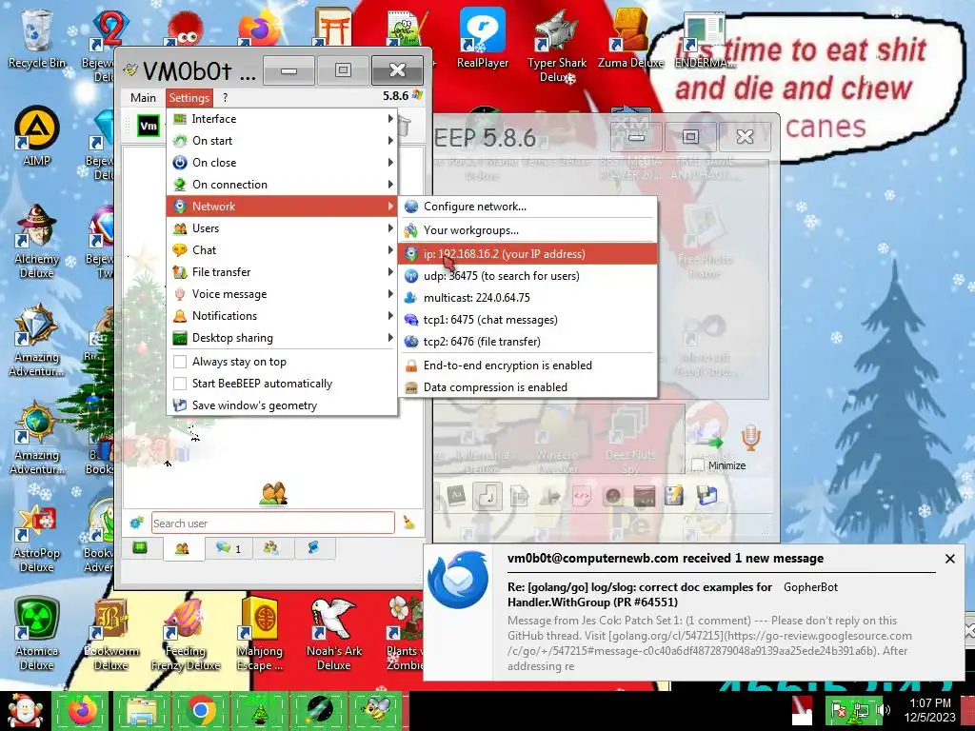Click Save window's geometry
Screen dimensions: 975x731
pos(282,405)
